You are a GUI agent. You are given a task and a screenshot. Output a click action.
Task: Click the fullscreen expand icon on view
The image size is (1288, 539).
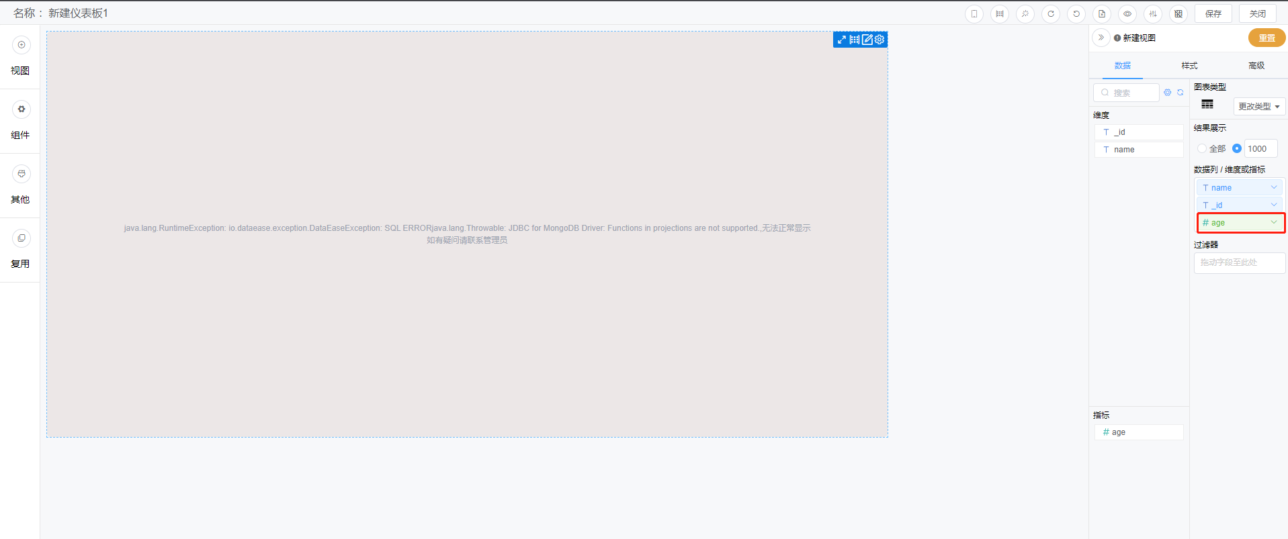[x=842, y=40]
